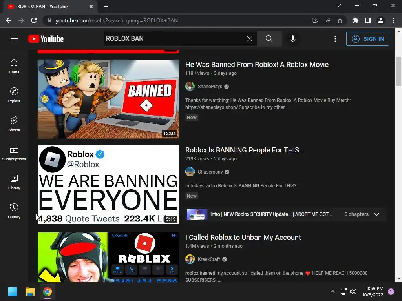Open File Explorer from taskbar
402x301 pixels.
30,292
